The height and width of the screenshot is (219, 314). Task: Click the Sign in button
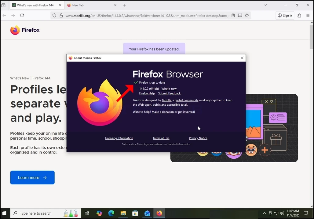click(285, 15)
